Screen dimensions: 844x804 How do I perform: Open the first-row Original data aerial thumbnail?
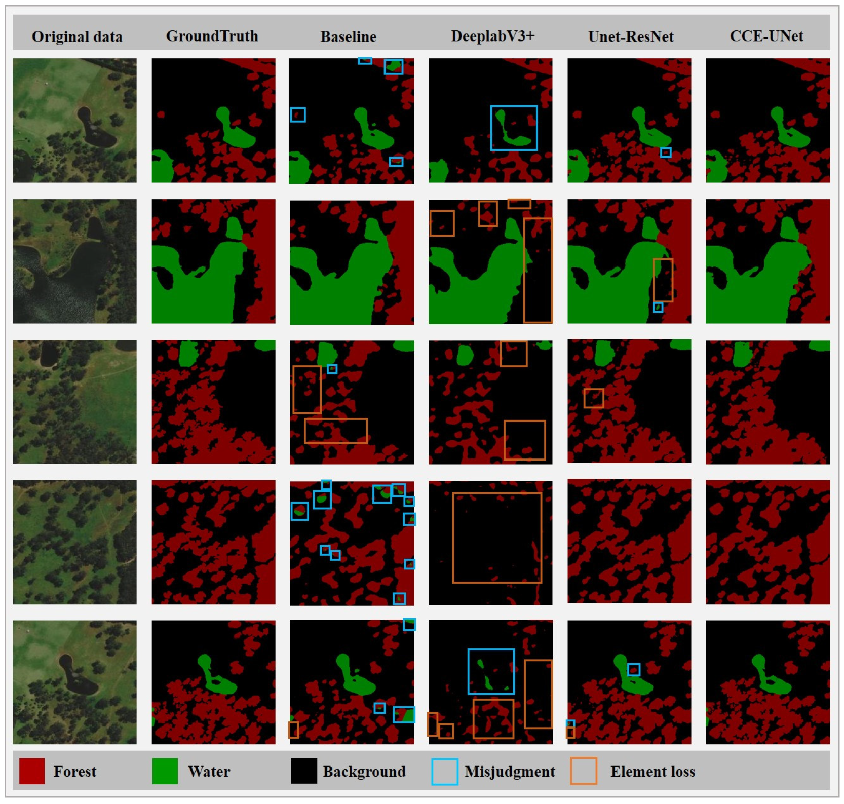75,119
